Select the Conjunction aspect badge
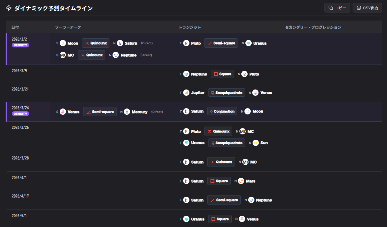The height and width of the screenshot is (227, 387). 222,111
